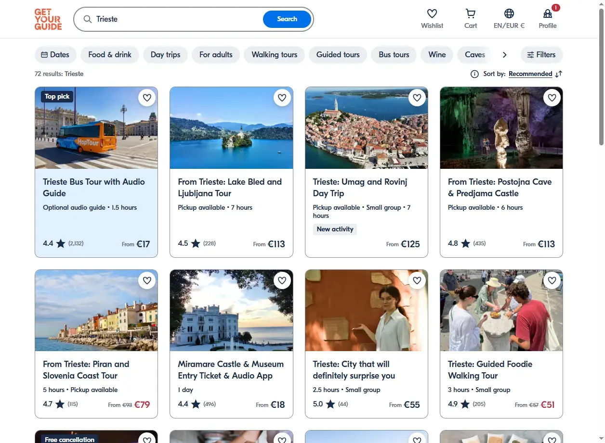Click the Piran colorful waterfront photo
Screen dimensions: 605x443
(x=96, y=310)
